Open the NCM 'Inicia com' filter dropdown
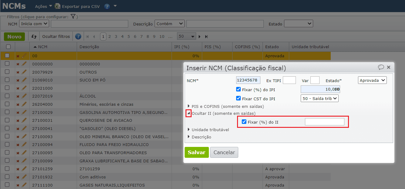The width and height of the screenshot is (405, 189). (34, 24)
